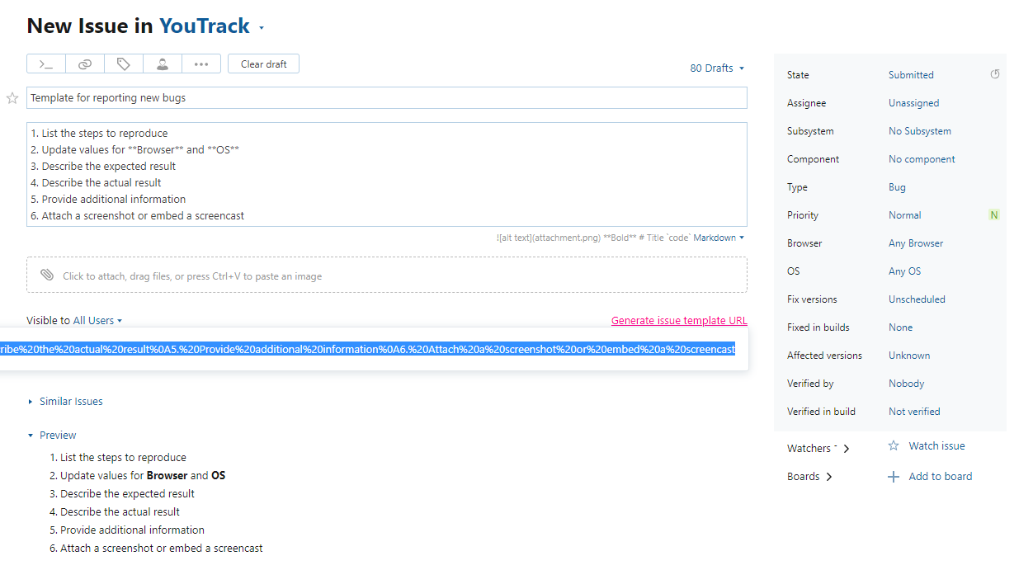Viewport: 1033px width, 570px height.
Task: Change the Priority value Normal
Action: [905, 215]
